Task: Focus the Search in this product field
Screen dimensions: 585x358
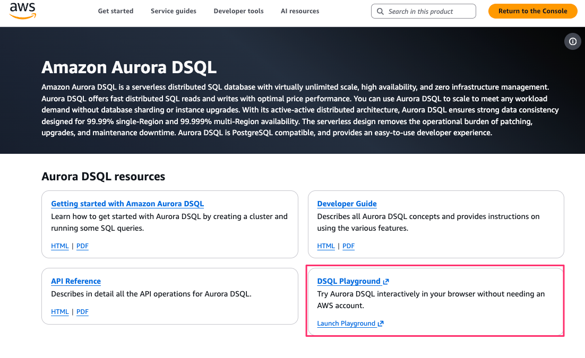Action: pyautogui.click(x=430, y=11)
